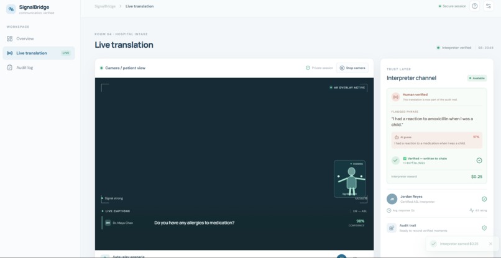Screen dimensions: 501x258
Task: Click the toast checkmark icon
Action: tap(434, 244)
